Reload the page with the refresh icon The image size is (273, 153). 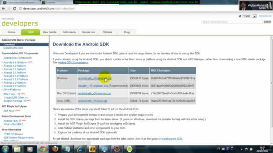pos(15,8)
